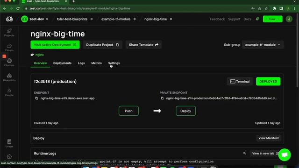
Task: Reload the browser page
Action: (18, 8)
